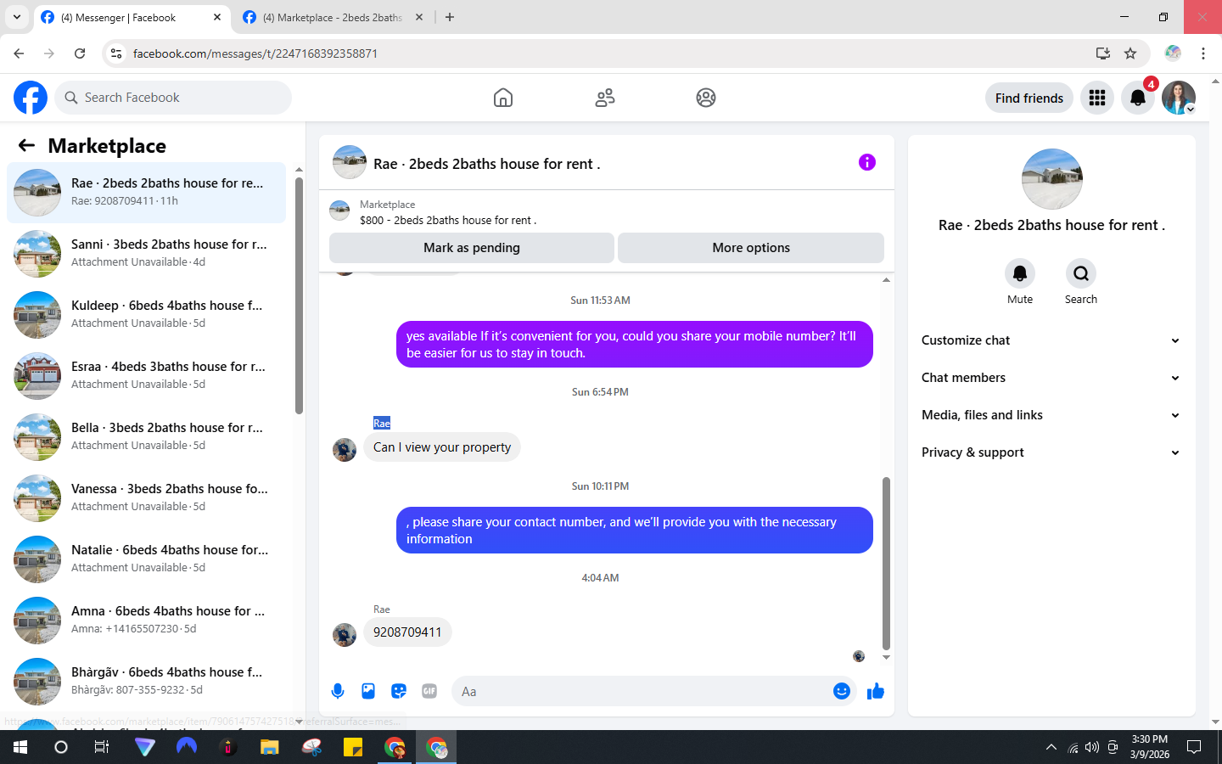This screenshot has height=764, width=1222.
Task: Open Rae 2beds 2baths conversation
Action: (146, 193)
